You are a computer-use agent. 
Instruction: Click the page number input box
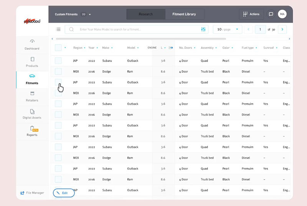(260, 29)
